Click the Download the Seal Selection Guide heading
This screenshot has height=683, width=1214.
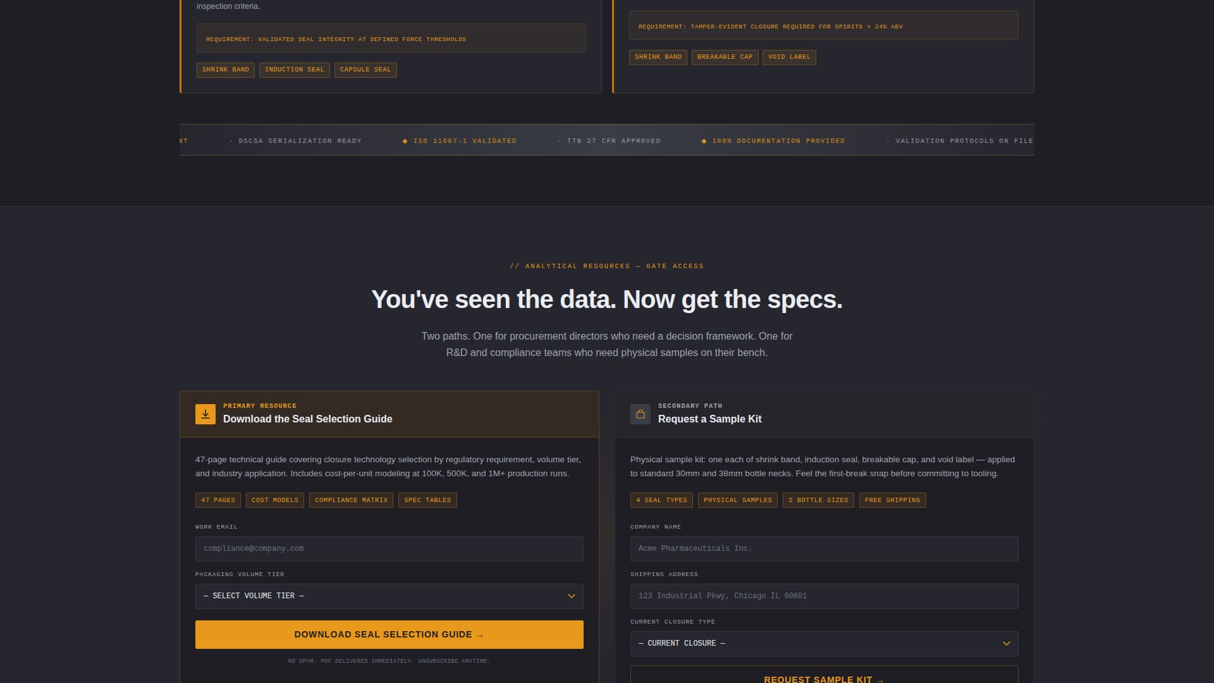pyautogui.click(x=307, y=419)
